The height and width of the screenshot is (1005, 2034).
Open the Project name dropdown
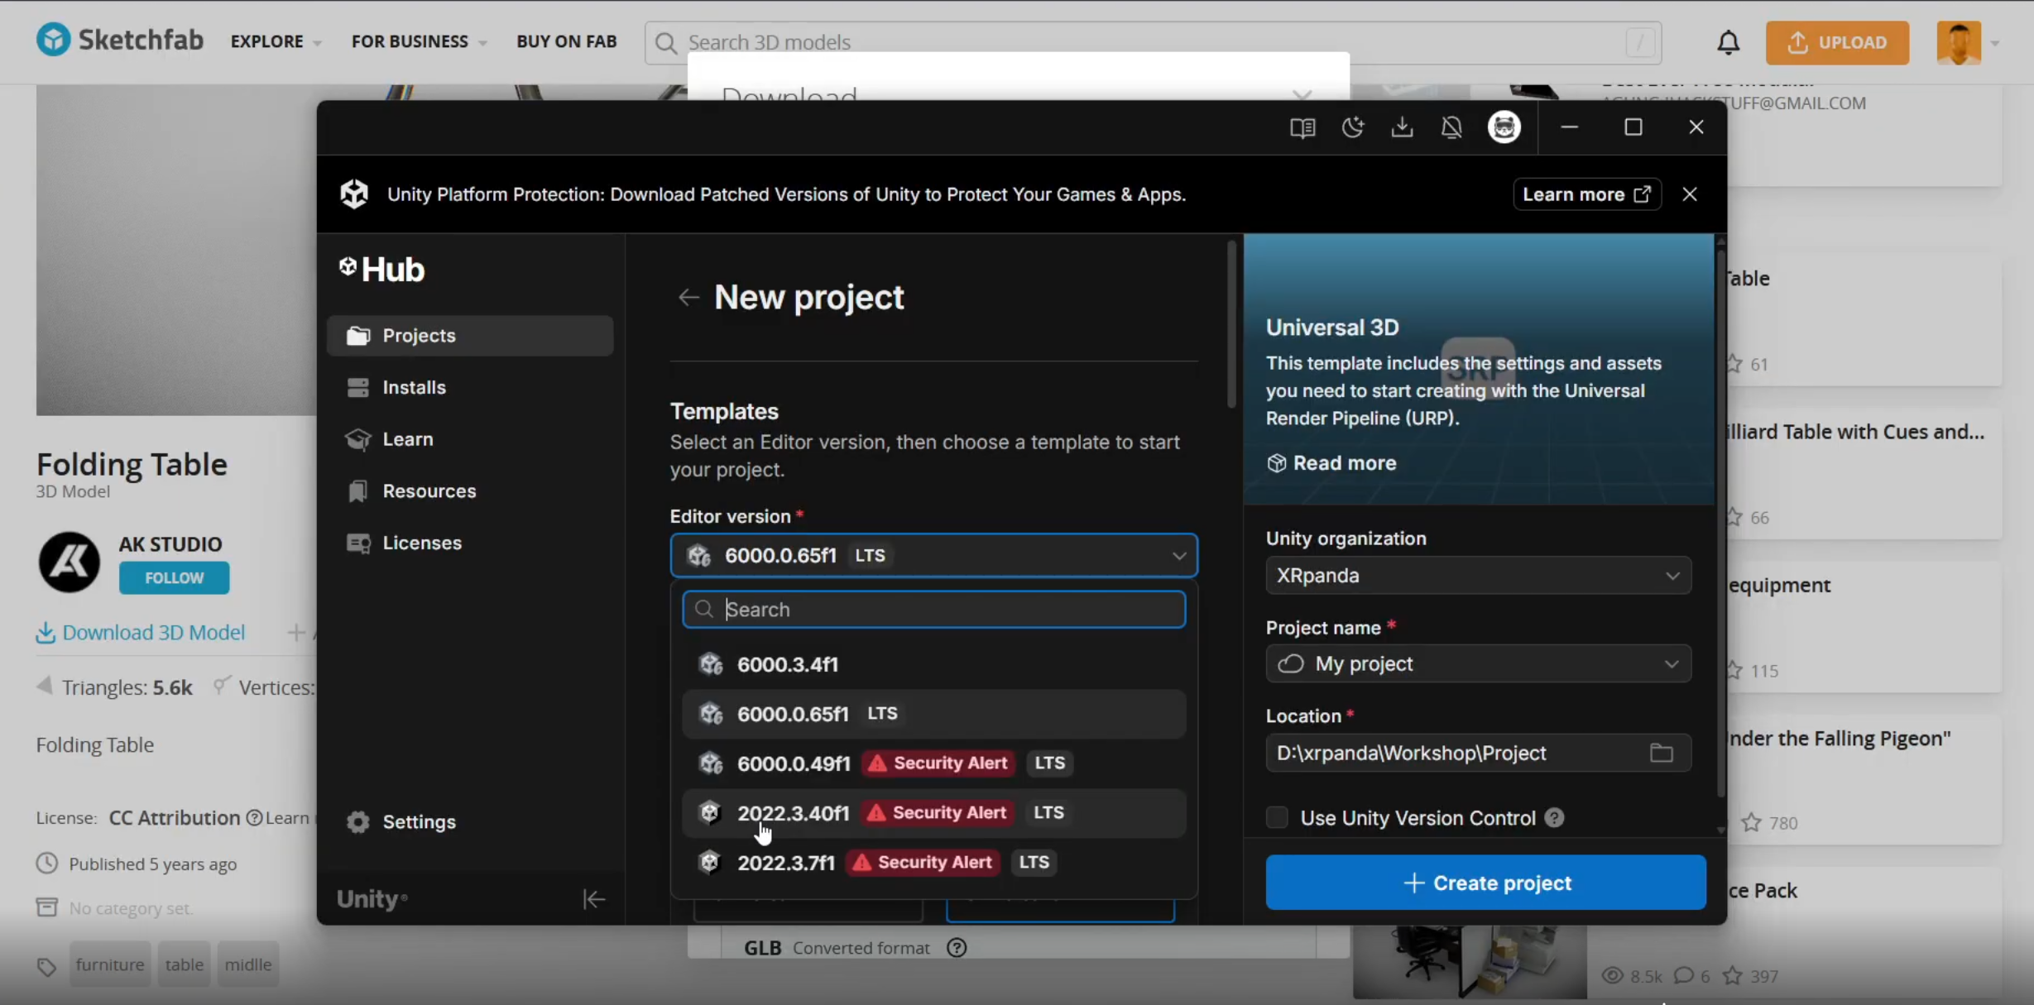point(1478,664)
